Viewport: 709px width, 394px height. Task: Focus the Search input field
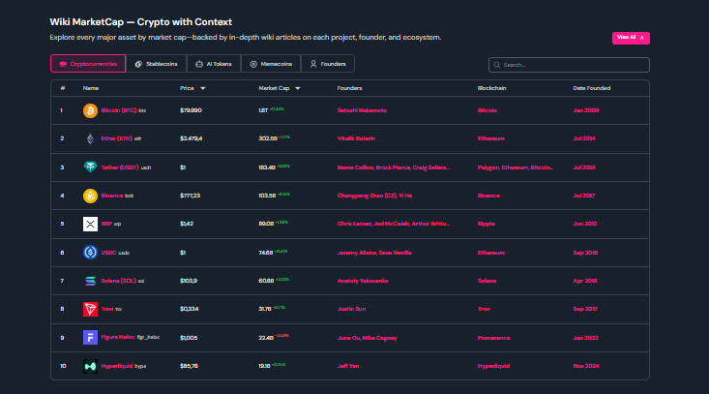[569, 65]
